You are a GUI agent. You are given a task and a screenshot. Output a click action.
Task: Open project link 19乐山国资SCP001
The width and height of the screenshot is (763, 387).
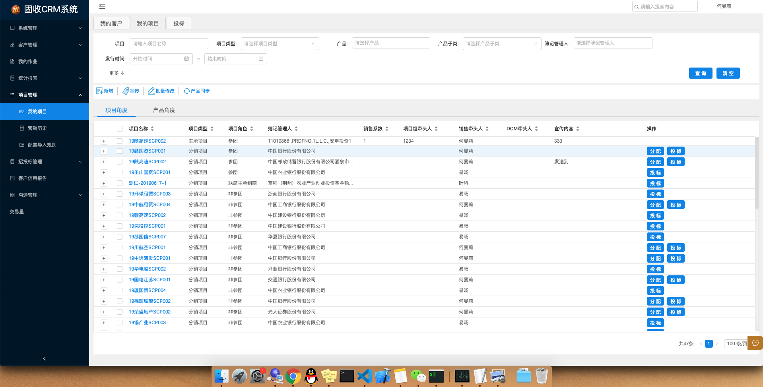click(149, 172)
